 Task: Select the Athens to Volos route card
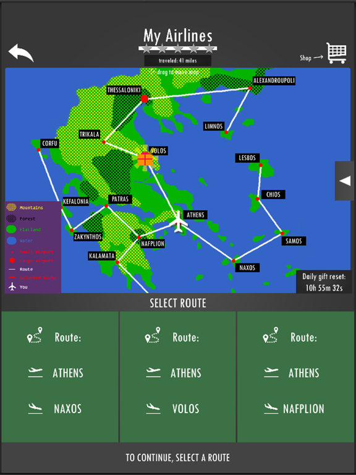178,377
